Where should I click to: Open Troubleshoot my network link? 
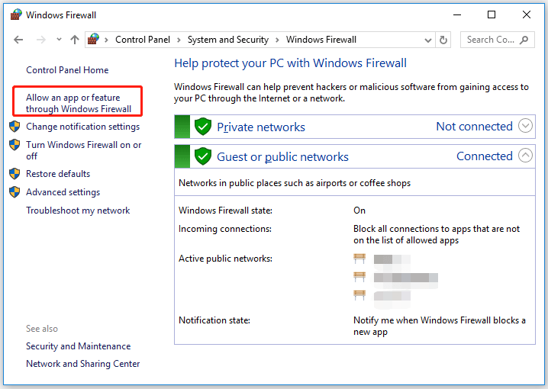[x=78, y=211]
